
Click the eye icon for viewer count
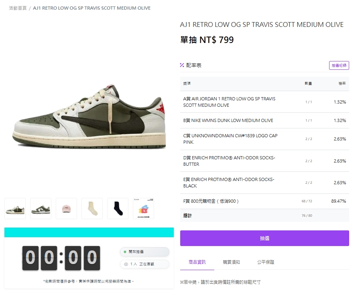click(x=126, y=264)
